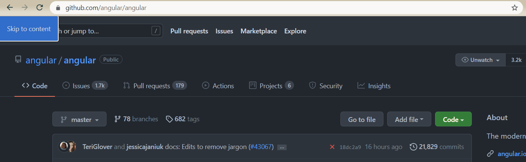Image resolution: width=526 pixels, height=162 pixels.
Task: Open TeriGlover author link
Action: [x=97, y=147]
